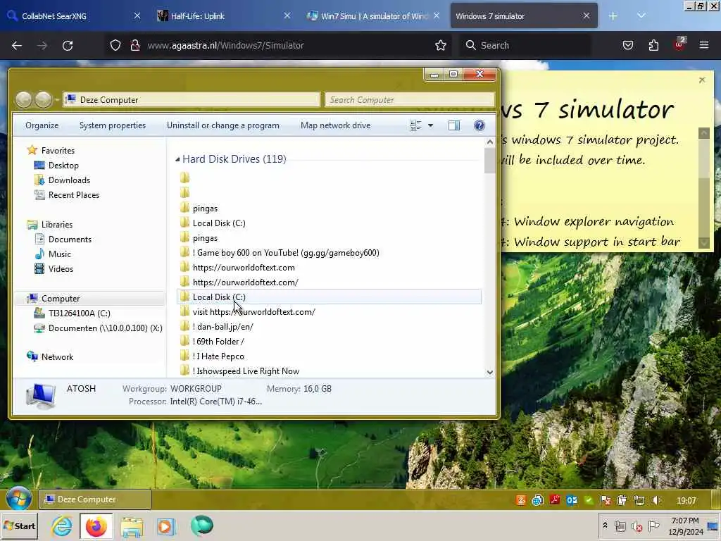Click Deze Computer taskbar button
The height and width of the screenshot is (541, 721).
[95, 499]
